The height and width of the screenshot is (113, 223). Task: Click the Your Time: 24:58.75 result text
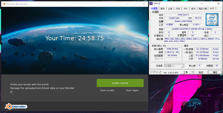(75, 38)
